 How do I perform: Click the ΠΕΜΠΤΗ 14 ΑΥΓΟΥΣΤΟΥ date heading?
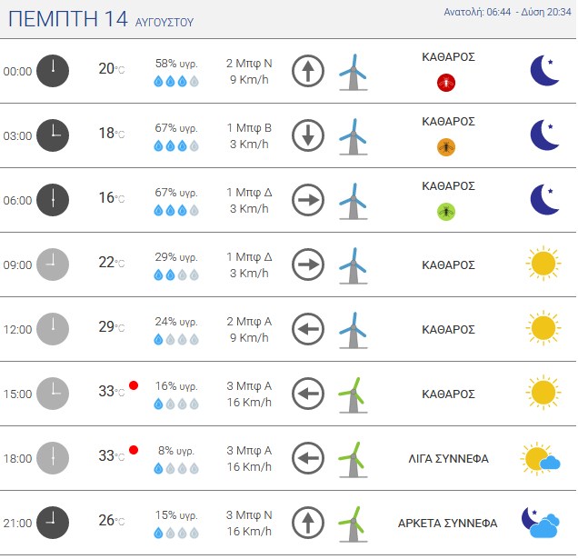coord(101,19)
